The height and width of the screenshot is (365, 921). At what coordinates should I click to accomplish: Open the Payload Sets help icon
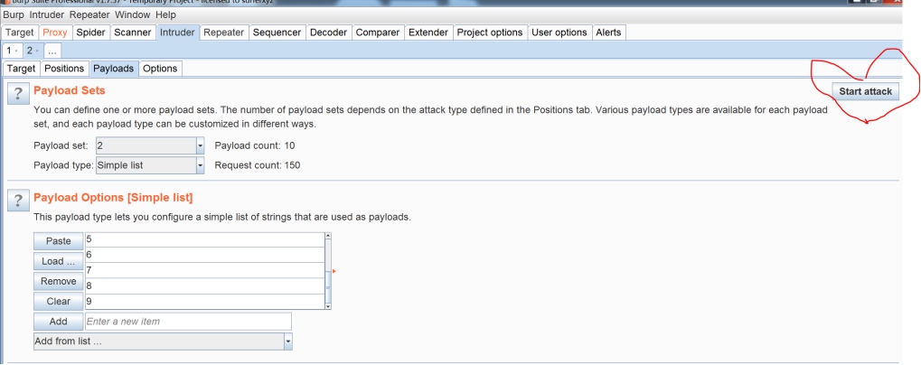tap(18, 93)
